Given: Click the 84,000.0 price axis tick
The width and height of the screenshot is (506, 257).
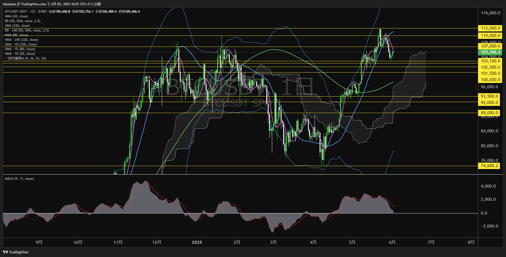Looking at the screenshot, I should tap(489, 131).
